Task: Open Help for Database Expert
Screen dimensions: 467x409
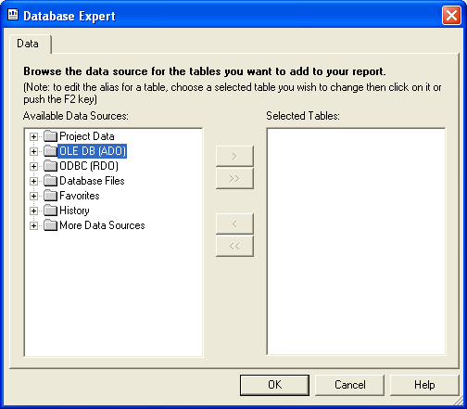Action: (x=424, y=385)
